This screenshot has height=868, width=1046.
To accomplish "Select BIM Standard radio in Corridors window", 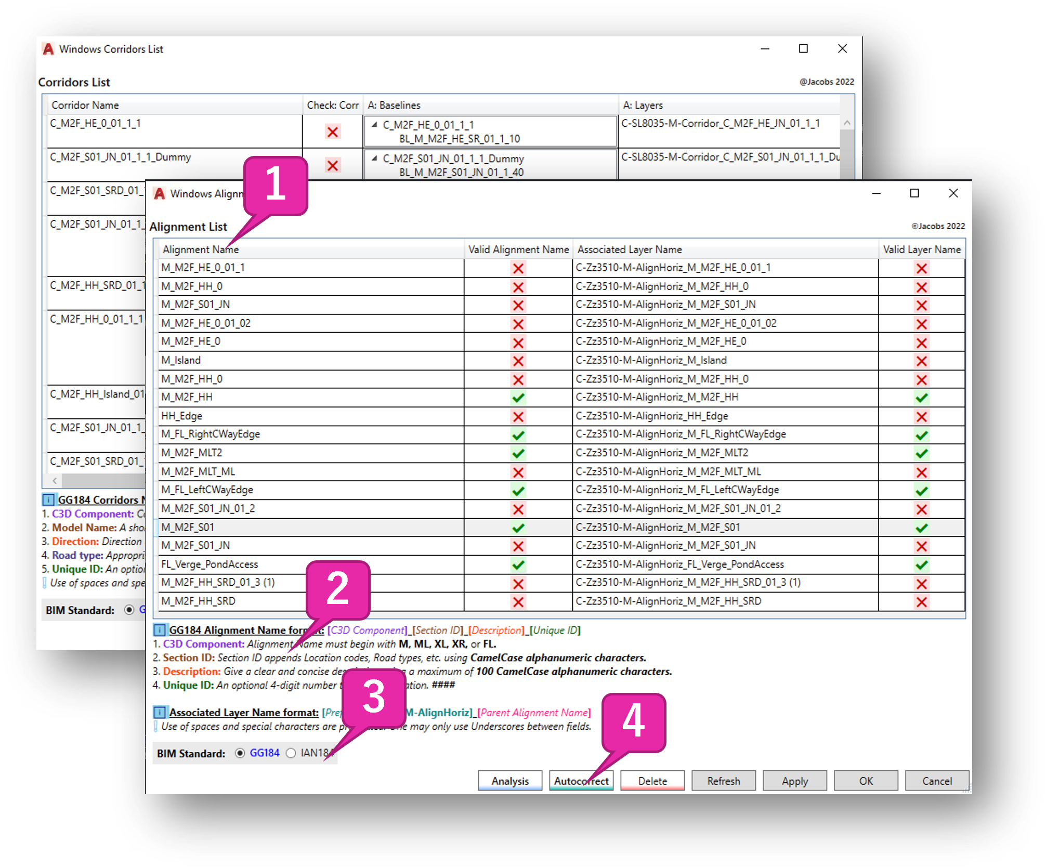I will 129,610.
